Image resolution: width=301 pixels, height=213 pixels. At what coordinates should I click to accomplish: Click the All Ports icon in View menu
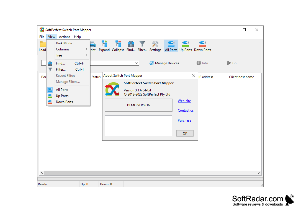[x=50, y=90]
